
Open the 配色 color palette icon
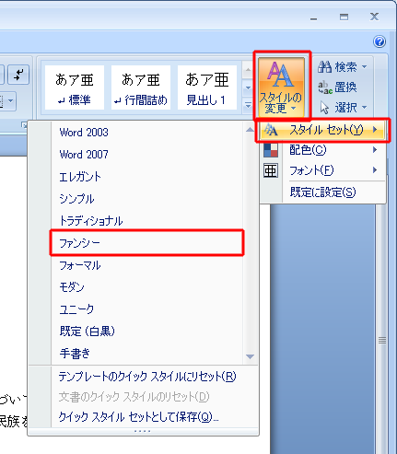271,150
